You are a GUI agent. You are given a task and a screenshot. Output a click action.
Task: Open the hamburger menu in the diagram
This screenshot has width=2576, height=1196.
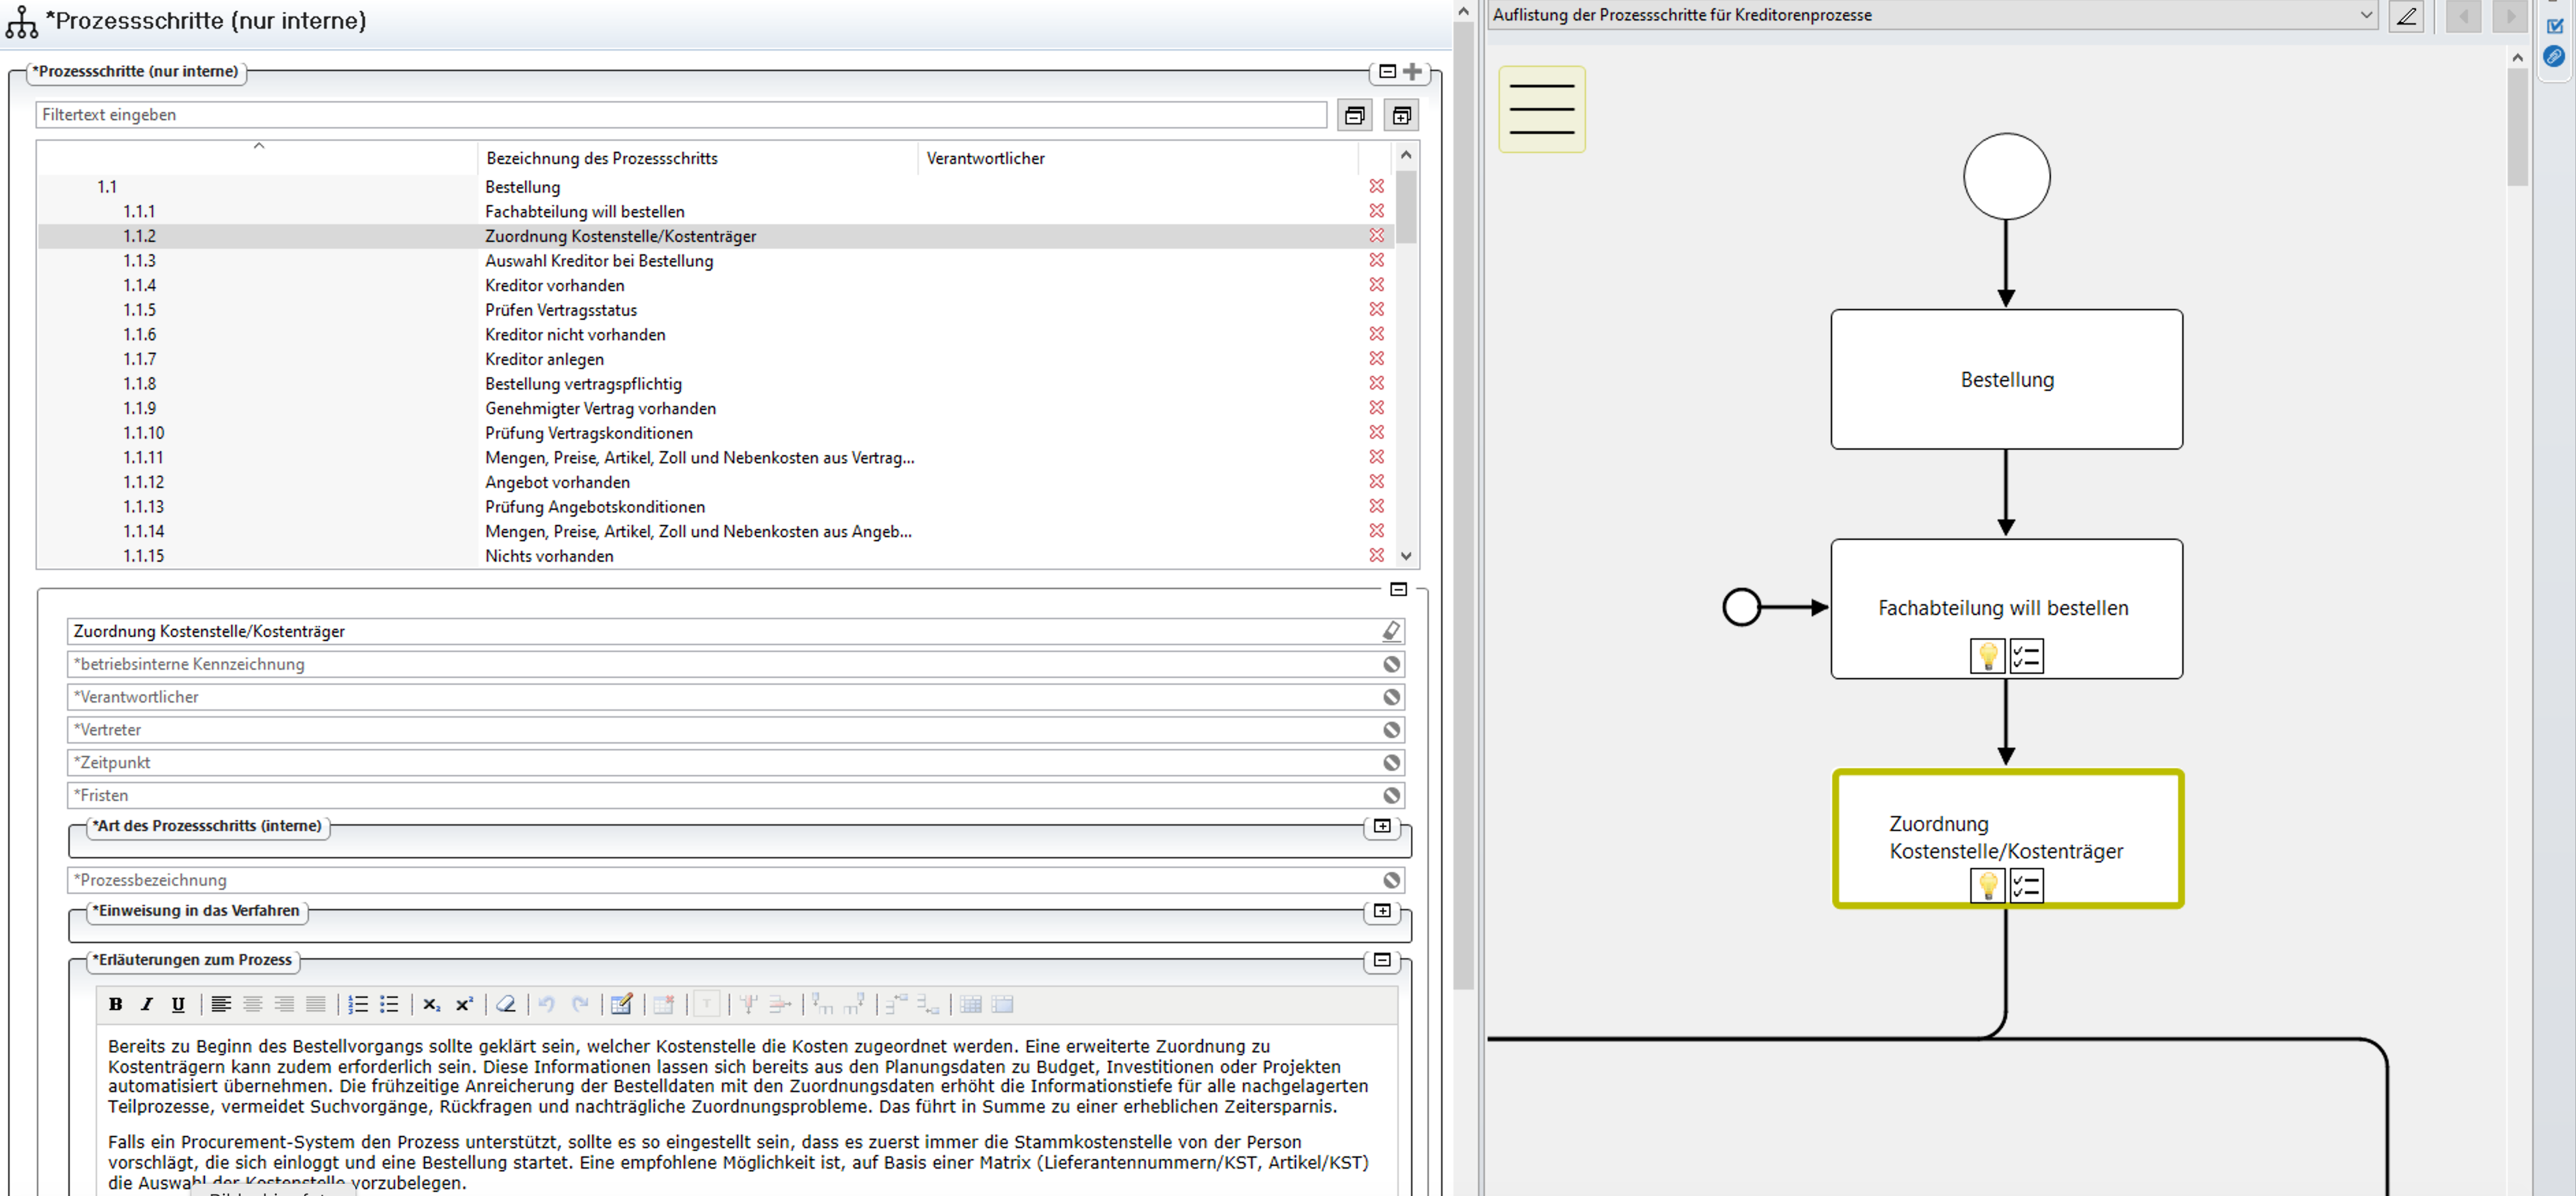click(1541, 109)
